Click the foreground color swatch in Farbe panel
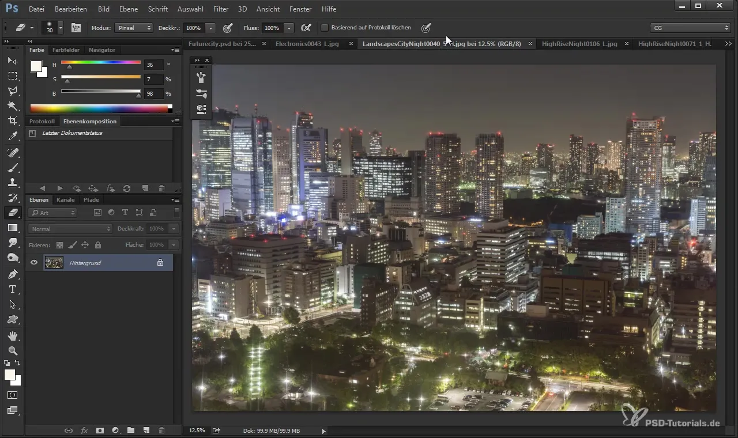This screenshot has width=738, height=438. point(36,66)
